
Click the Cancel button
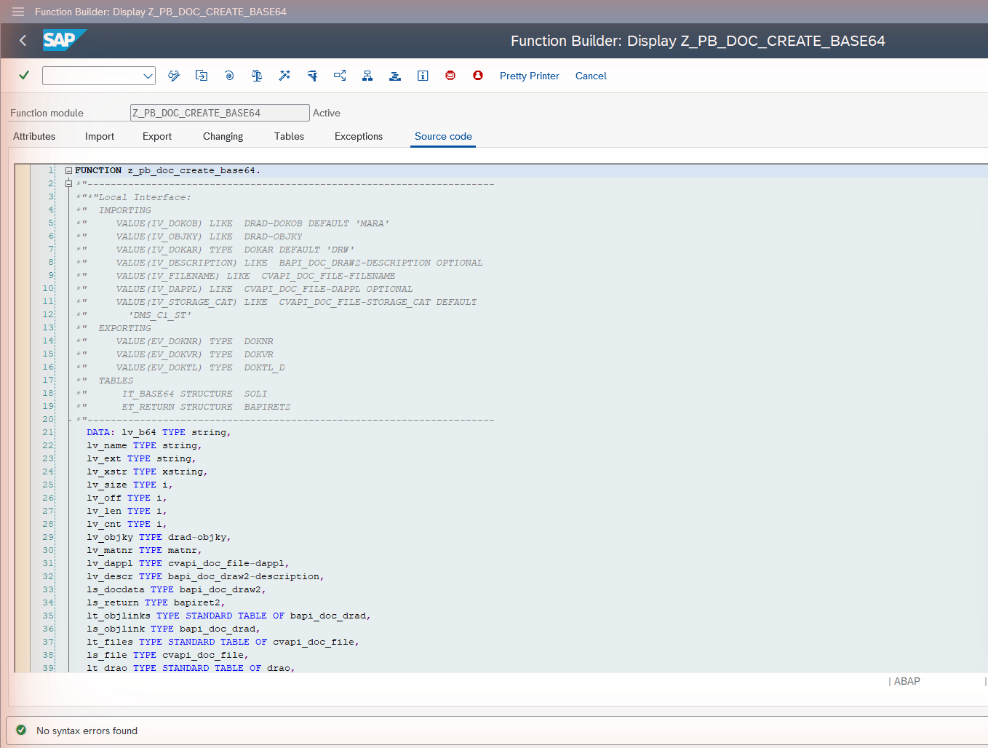(591, 76)
